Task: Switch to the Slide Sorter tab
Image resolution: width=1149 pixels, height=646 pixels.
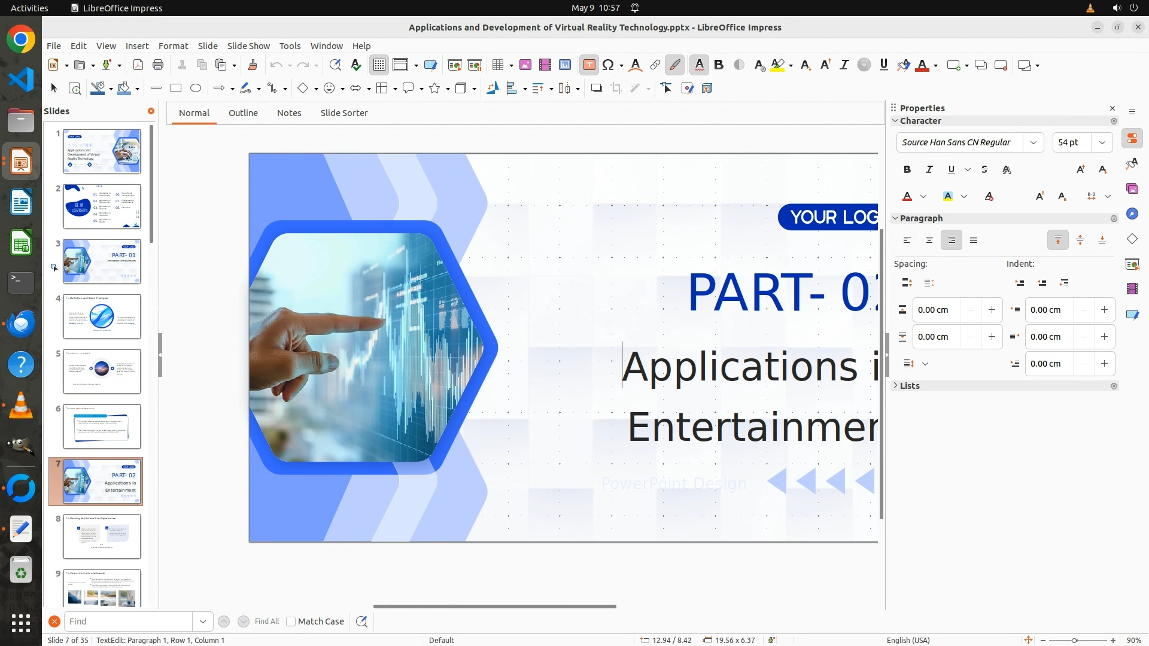Action: (x=344, y=113)
